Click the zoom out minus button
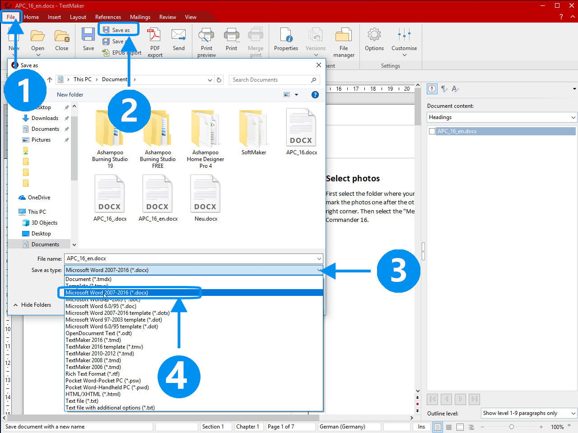 click(482, 427)
